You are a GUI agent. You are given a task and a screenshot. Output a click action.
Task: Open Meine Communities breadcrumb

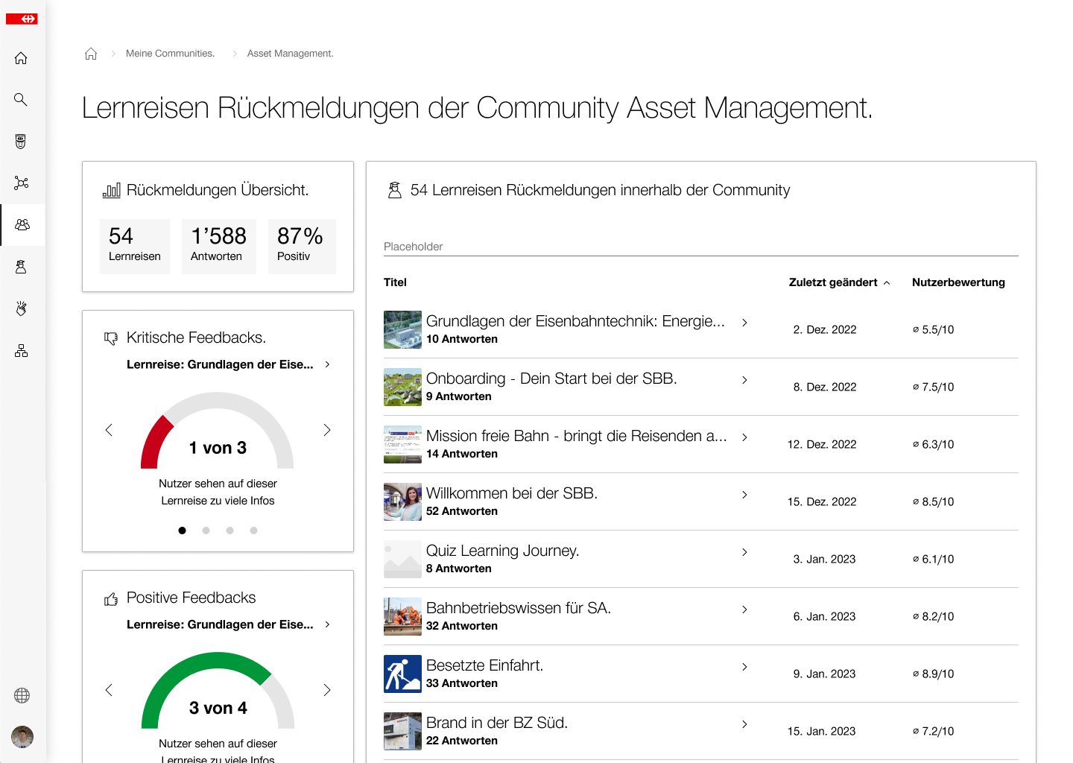[x=170, y=54]
